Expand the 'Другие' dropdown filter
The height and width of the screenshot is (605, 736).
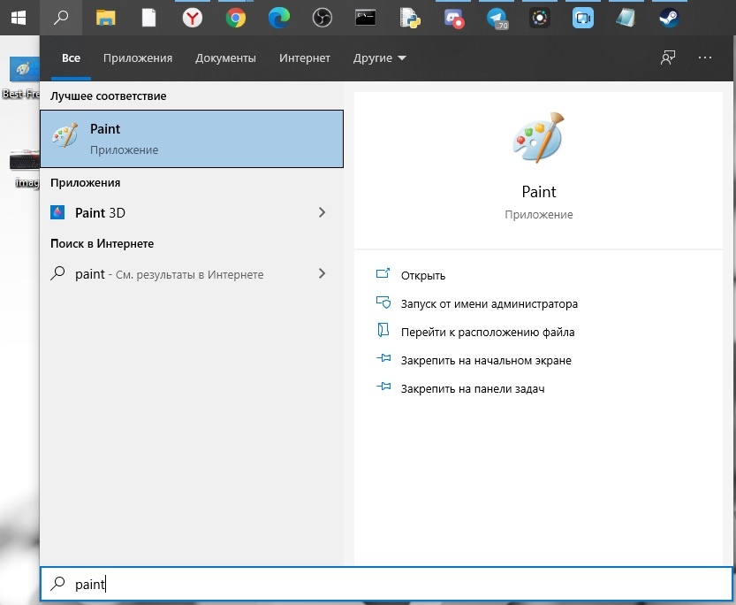click(379, 57)
